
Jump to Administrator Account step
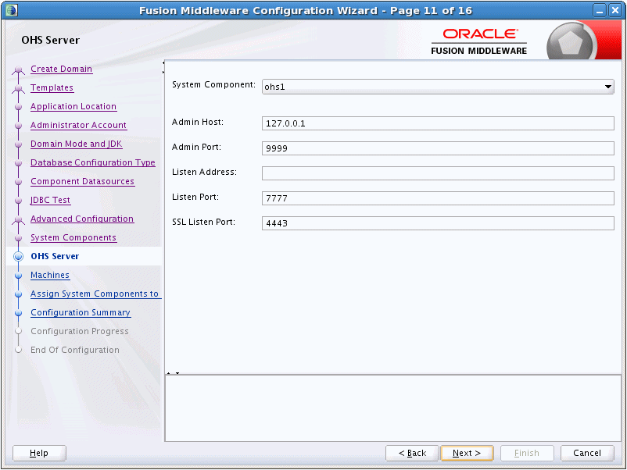(78, 126)
